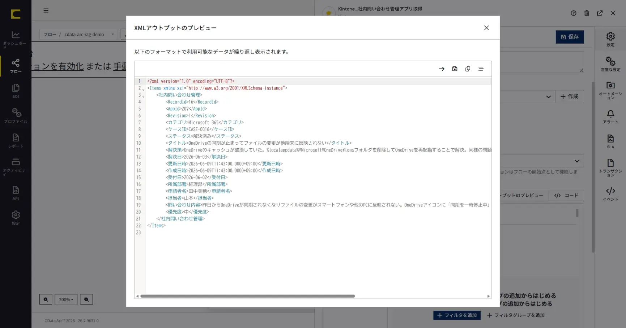This screenshot has width=626, height=328.
Task: Open the Events code tab
Action: point(610,194)
